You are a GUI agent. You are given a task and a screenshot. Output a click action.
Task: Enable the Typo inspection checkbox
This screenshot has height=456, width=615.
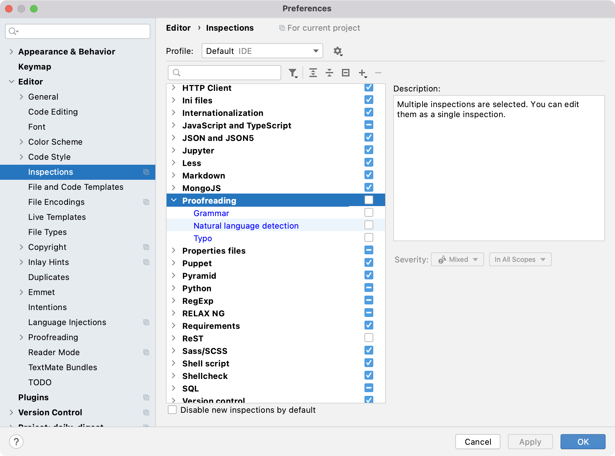(369, 238)
